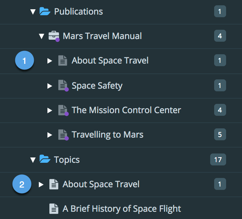Collapse the Publications folder
The image size is (242, 219).
pos(32,12)
